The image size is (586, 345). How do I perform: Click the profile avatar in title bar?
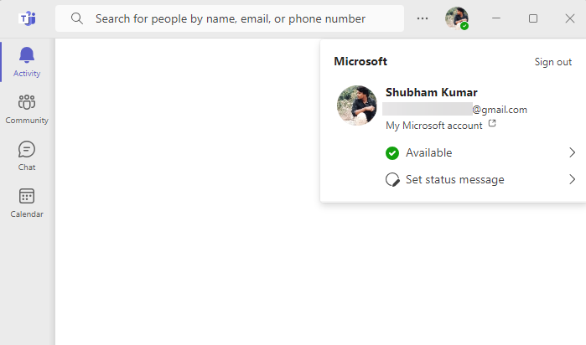[x=457, y=18]
